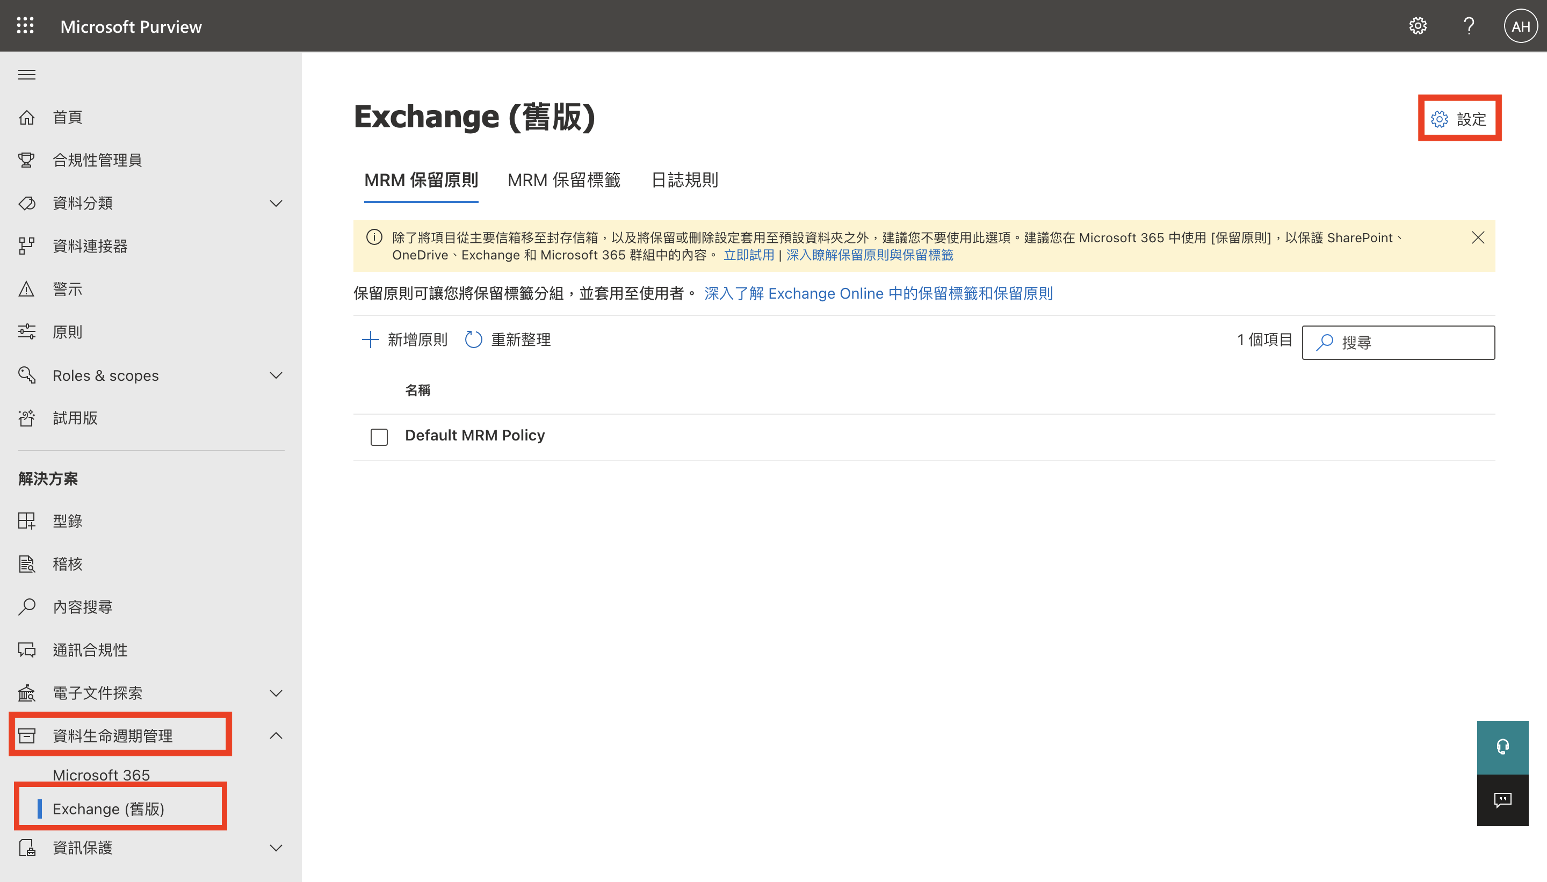Image resolution: width=1547 pixels, height=882 pixels.
Task: Open 深入了解 Exchange Online link
Action: (x=878, y=294)
